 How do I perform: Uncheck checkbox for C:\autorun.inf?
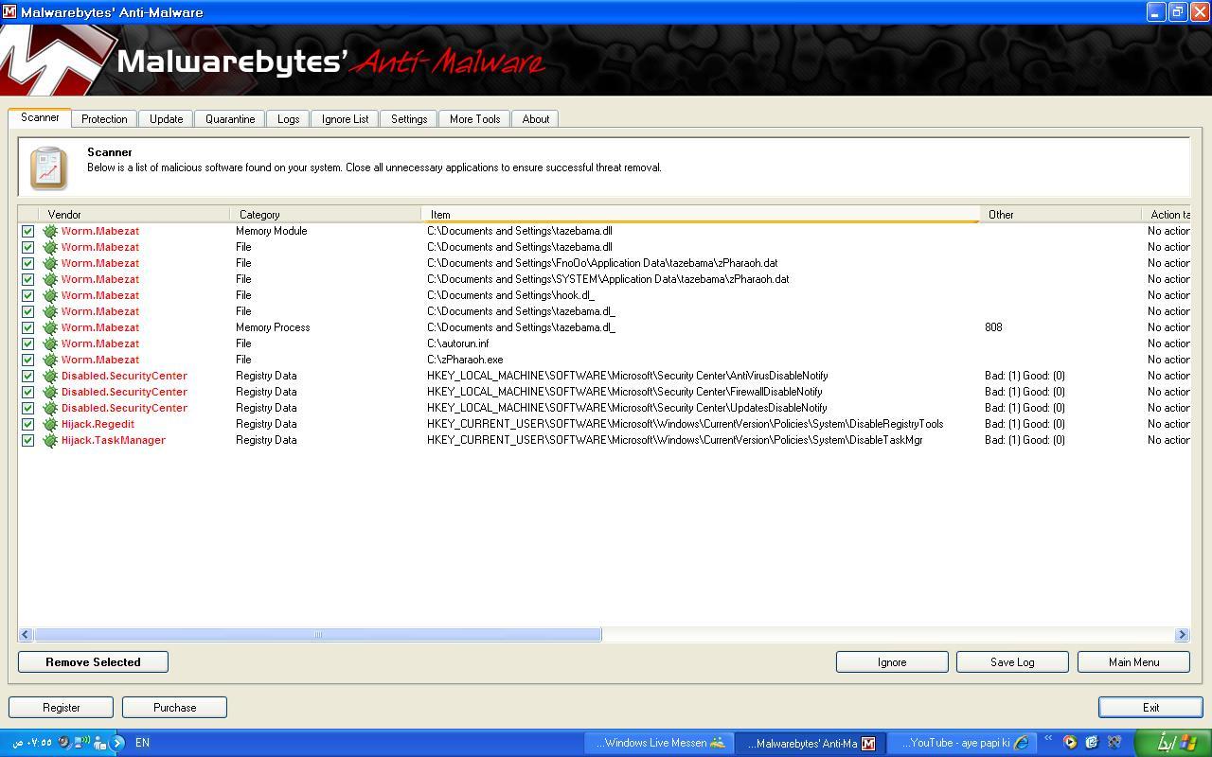[x=27, y=343]
